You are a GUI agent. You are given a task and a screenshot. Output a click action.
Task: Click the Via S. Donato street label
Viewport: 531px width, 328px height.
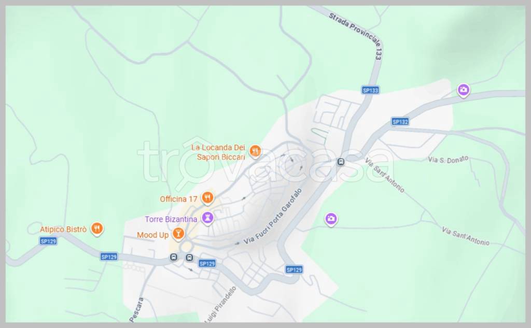click(x=448, y=160)
